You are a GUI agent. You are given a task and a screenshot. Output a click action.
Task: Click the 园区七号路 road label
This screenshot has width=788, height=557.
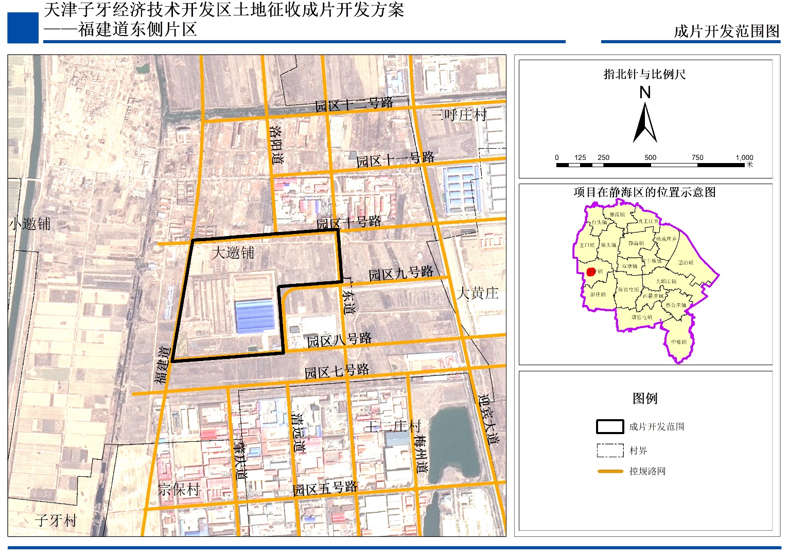[337, 371]
